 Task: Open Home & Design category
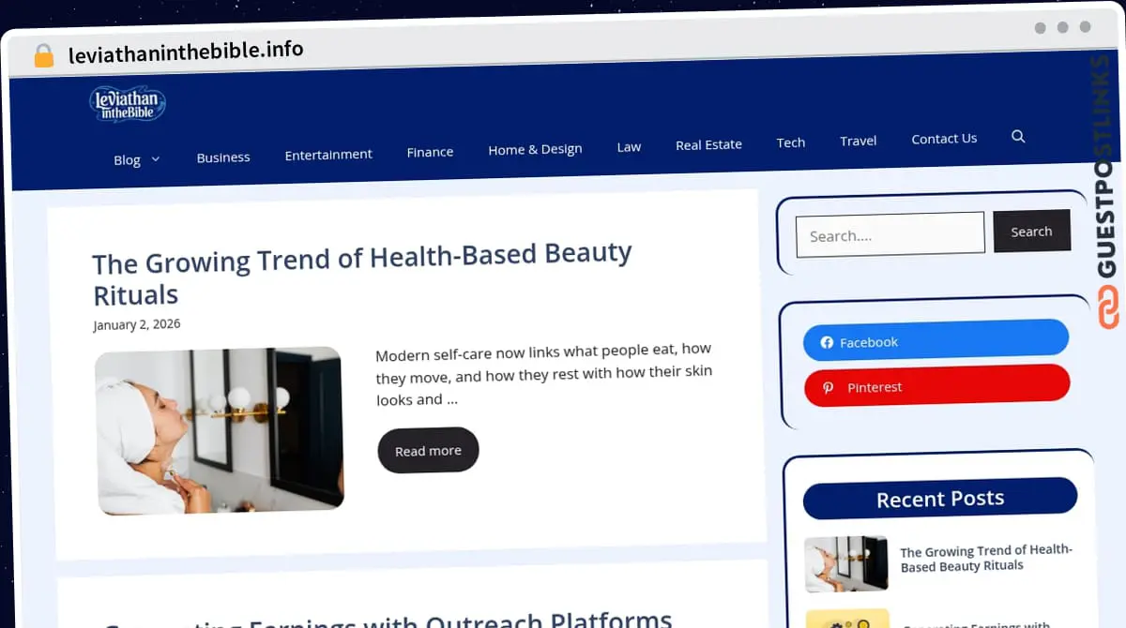tap(535, 149)
